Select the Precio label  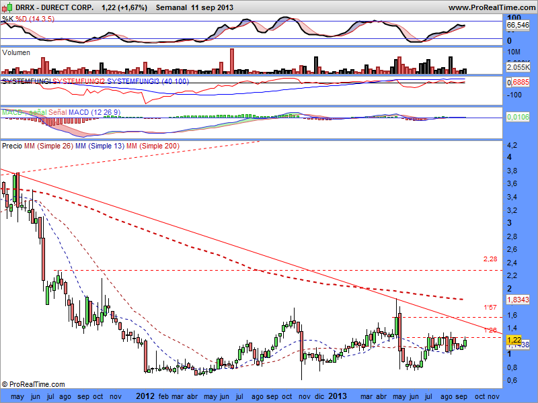click(x=12, y=146)
